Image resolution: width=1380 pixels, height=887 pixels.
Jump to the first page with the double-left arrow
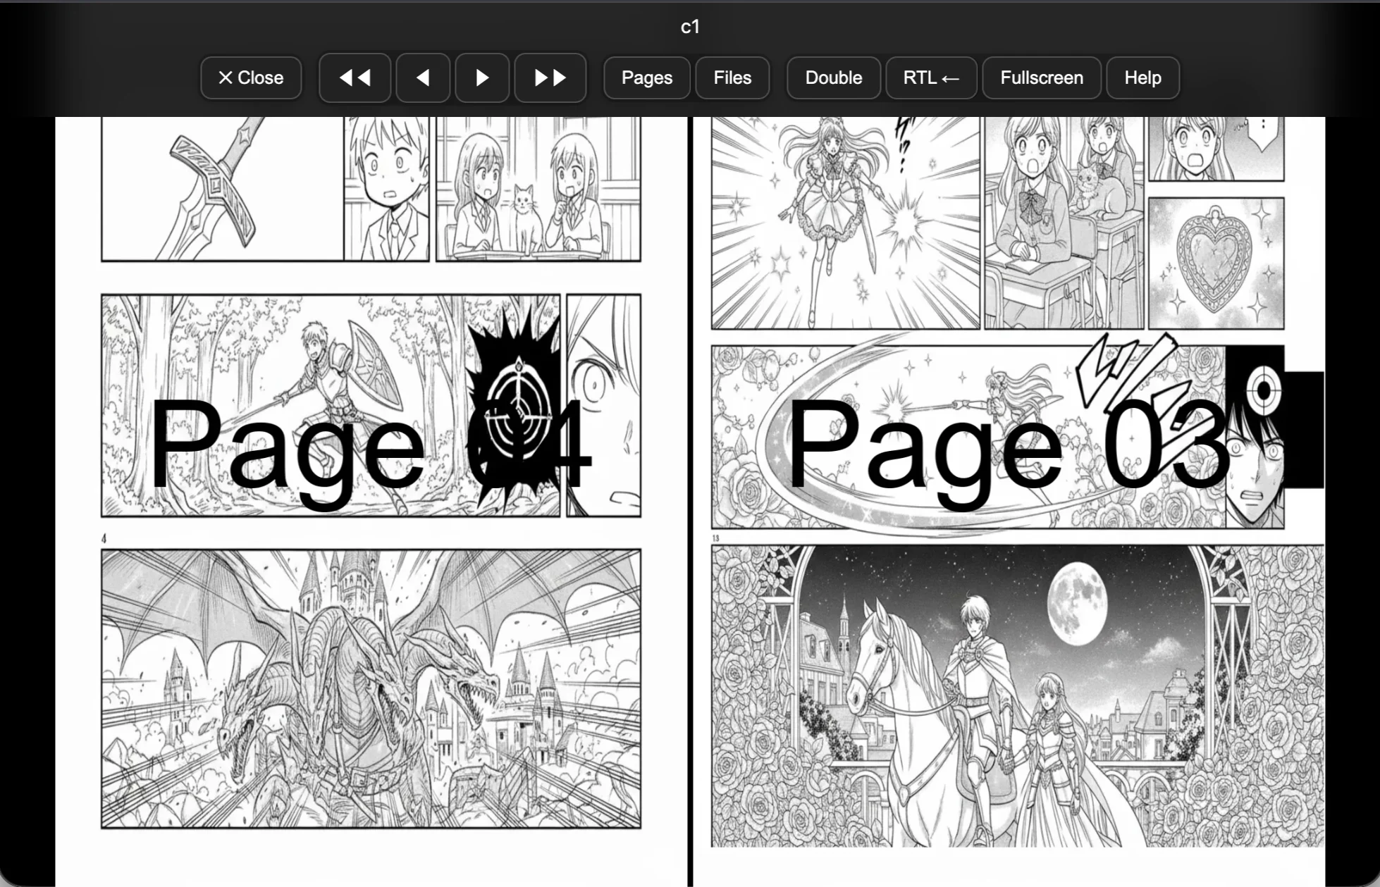click(355, 77)
